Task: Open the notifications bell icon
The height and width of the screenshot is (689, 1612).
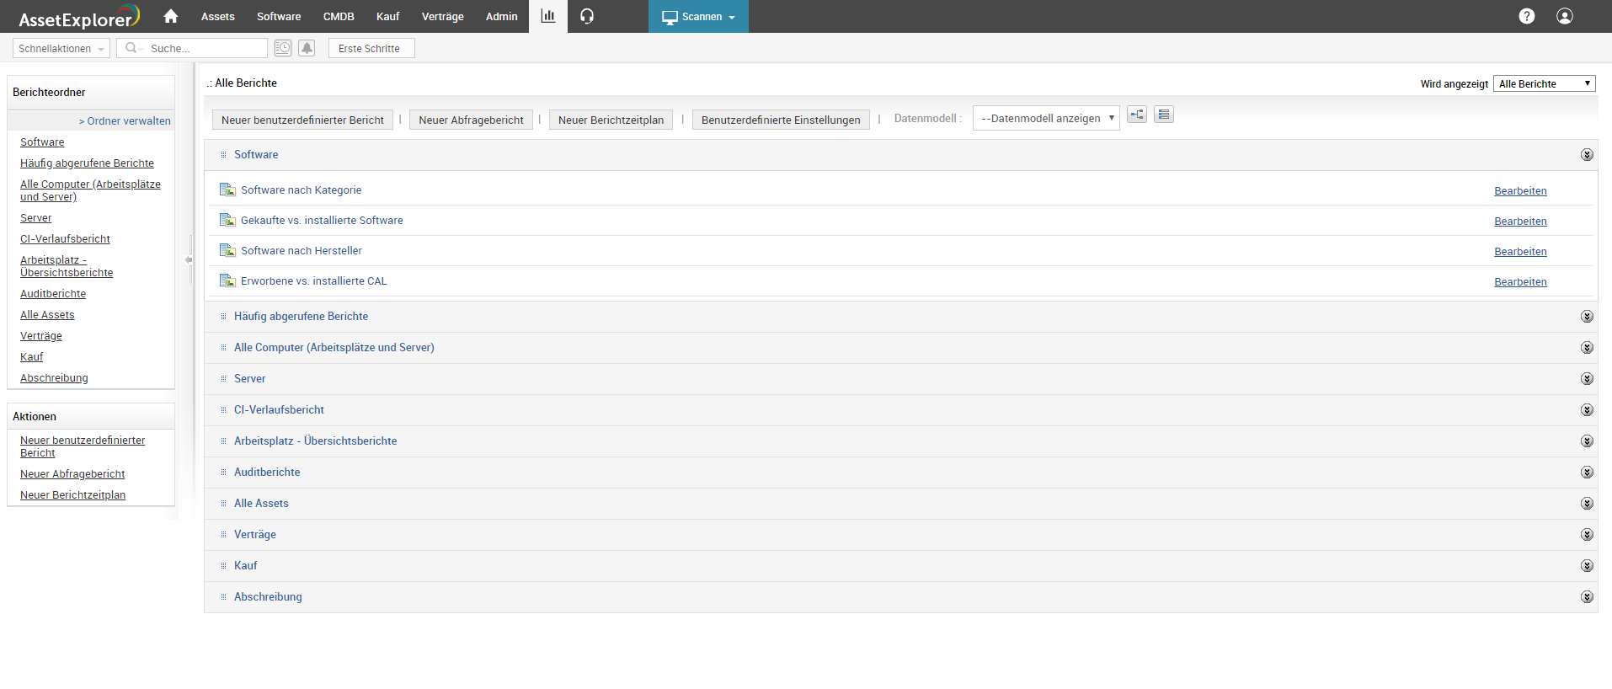Action: pos(307,48)
